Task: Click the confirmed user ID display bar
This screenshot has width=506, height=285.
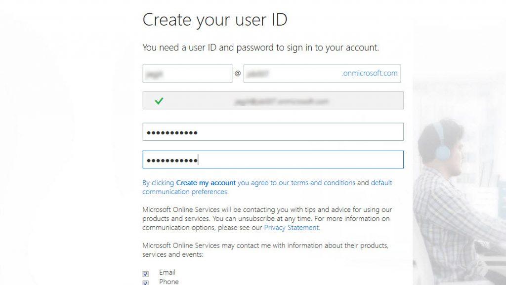Action: (273, 100)
